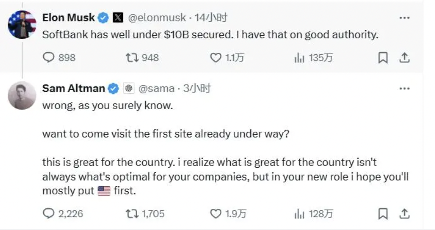Open Elon Musk's profile picture
435x230 pixels.
(22, 24)
